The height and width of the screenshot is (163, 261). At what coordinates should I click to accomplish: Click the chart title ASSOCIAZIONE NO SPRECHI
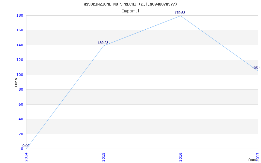130,4
